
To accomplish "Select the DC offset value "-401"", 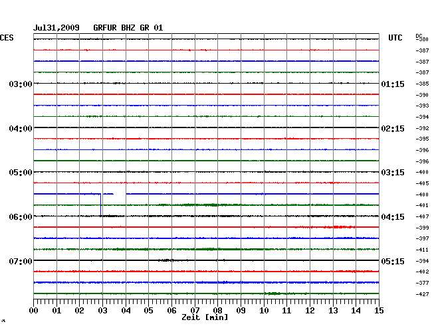I will pyautogui.click(x=422, y=205).
